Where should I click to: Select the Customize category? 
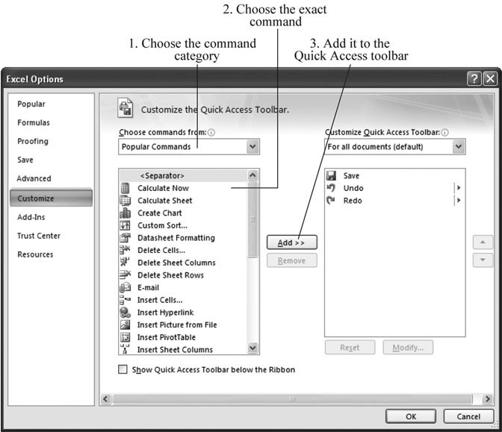(52, 198)
